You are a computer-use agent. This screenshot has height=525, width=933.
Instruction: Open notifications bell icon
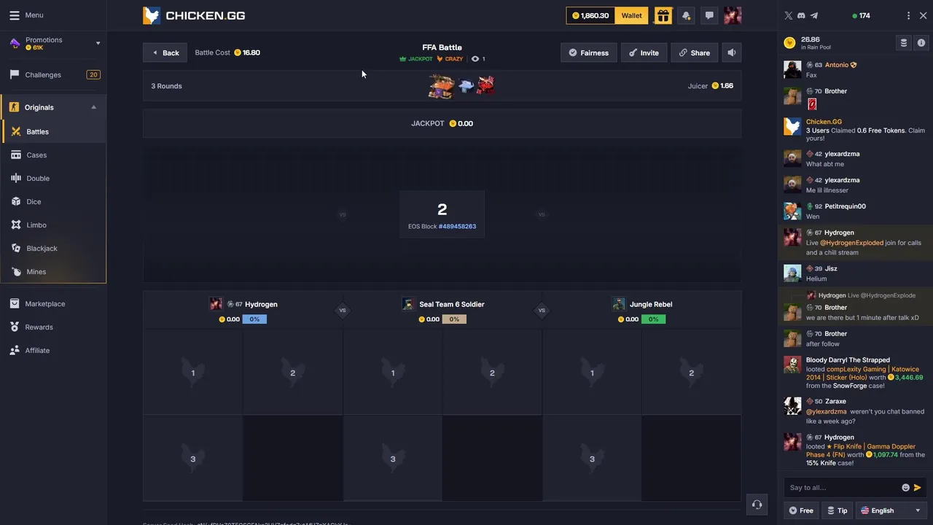coord(686,15)
